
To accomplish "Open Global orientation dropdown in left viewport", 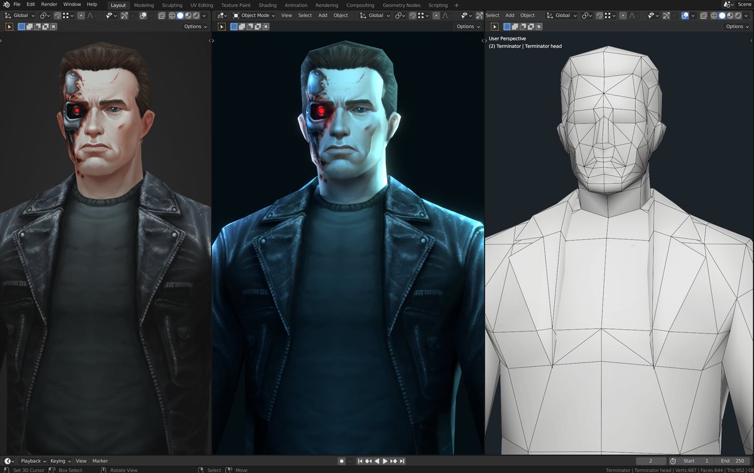I will (19, 16).
